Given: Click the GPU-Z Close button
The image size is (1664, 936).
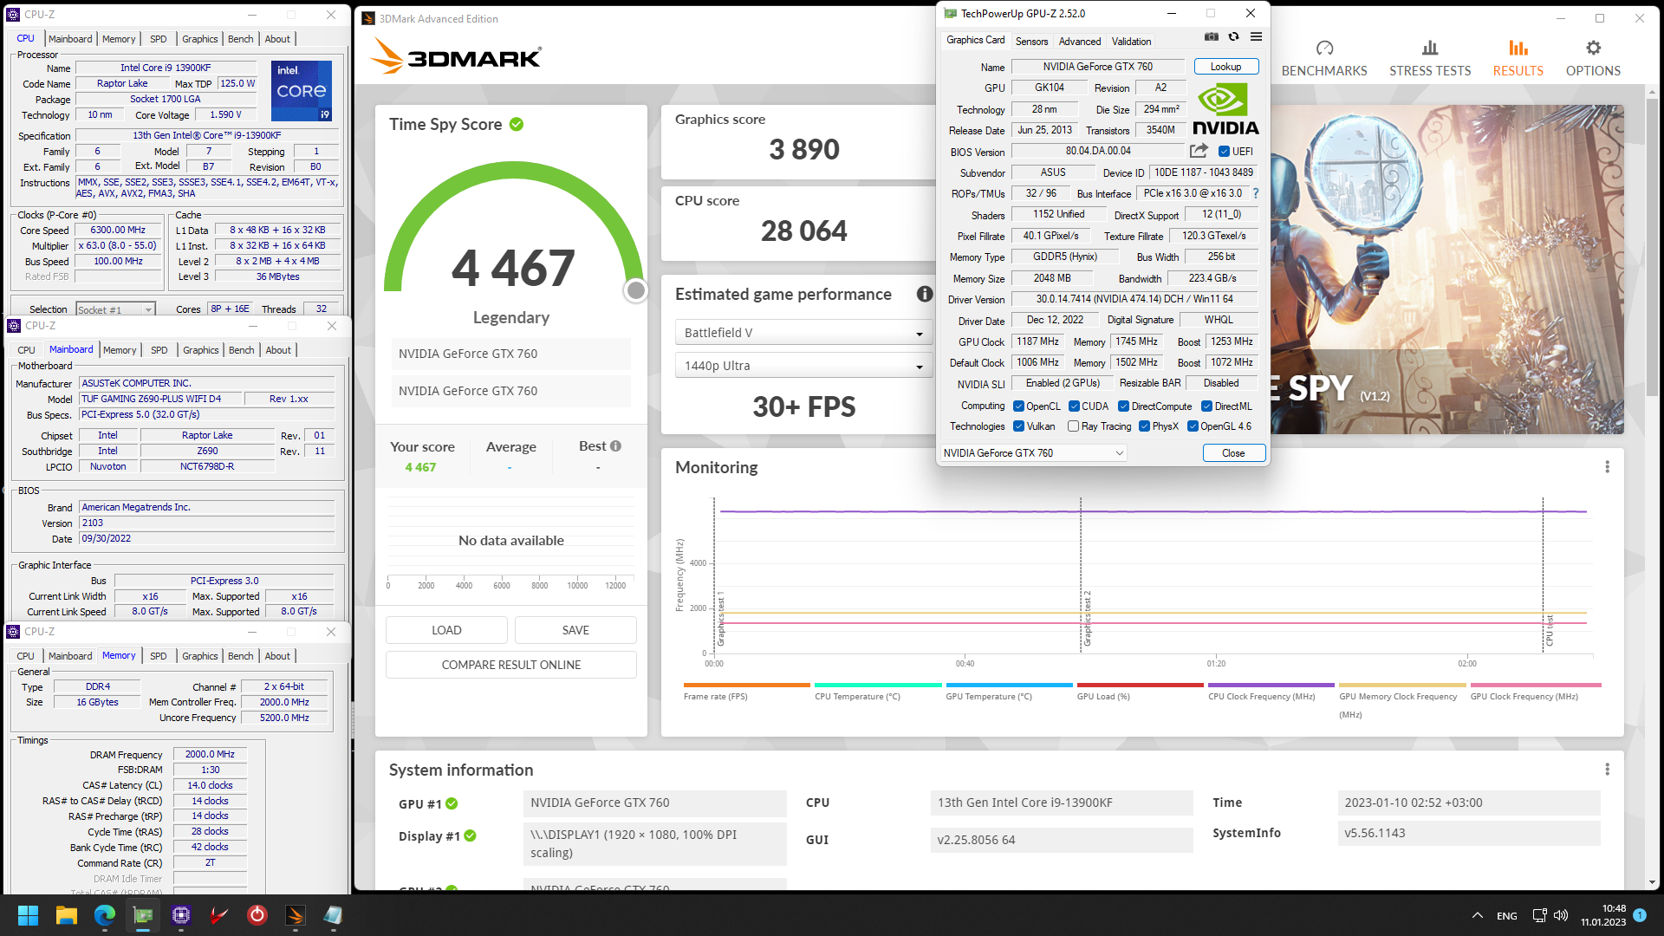Looking at the screenshot, I should coord(1233,453).
